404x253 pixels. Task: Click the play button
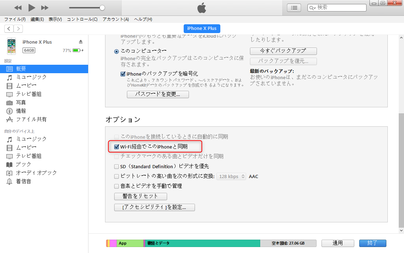click(x=32, y=8)
